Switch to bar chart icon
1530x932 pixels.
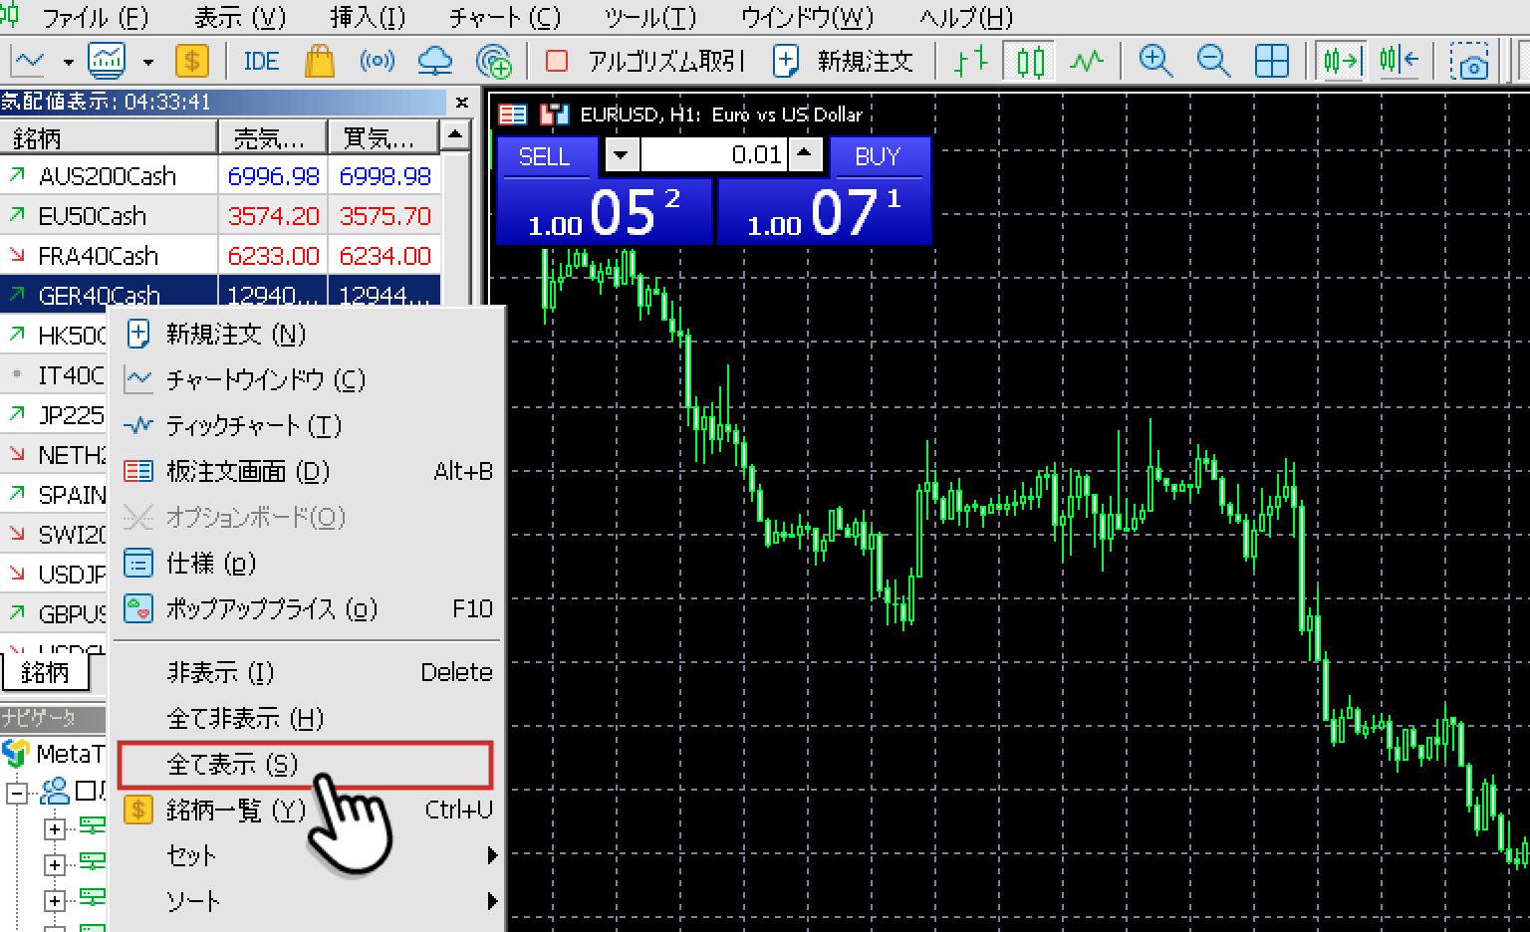[x=970, y=62]
